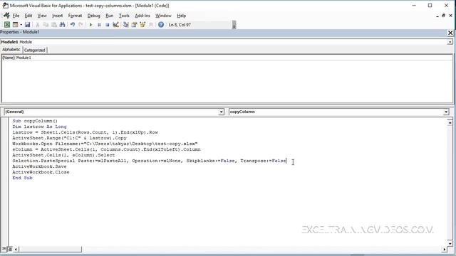Screen dimensions: 456x256
Task: Click the Insert UserForm toolbar icon
Action: coord(15,25)
